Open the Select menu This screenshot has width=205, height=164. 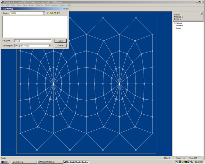pyautogui.click(x=19, y=5)
